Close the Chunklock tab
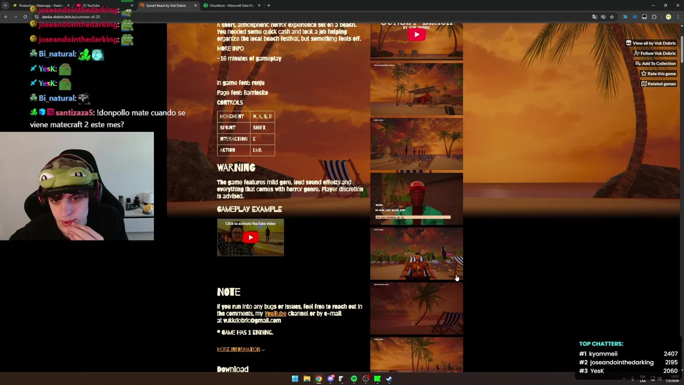This screenshot has height=385, width=684. tap(259, 5)
